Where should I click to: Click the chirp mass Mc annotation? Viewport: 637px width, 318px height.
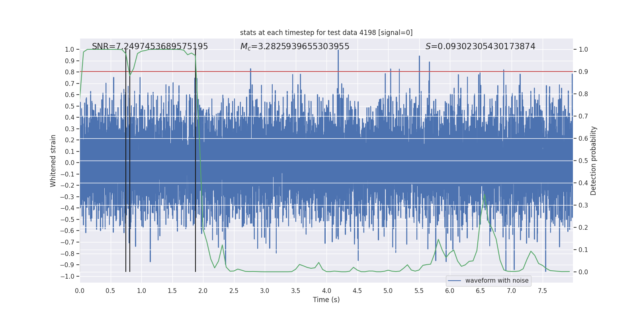click(295, 47)
